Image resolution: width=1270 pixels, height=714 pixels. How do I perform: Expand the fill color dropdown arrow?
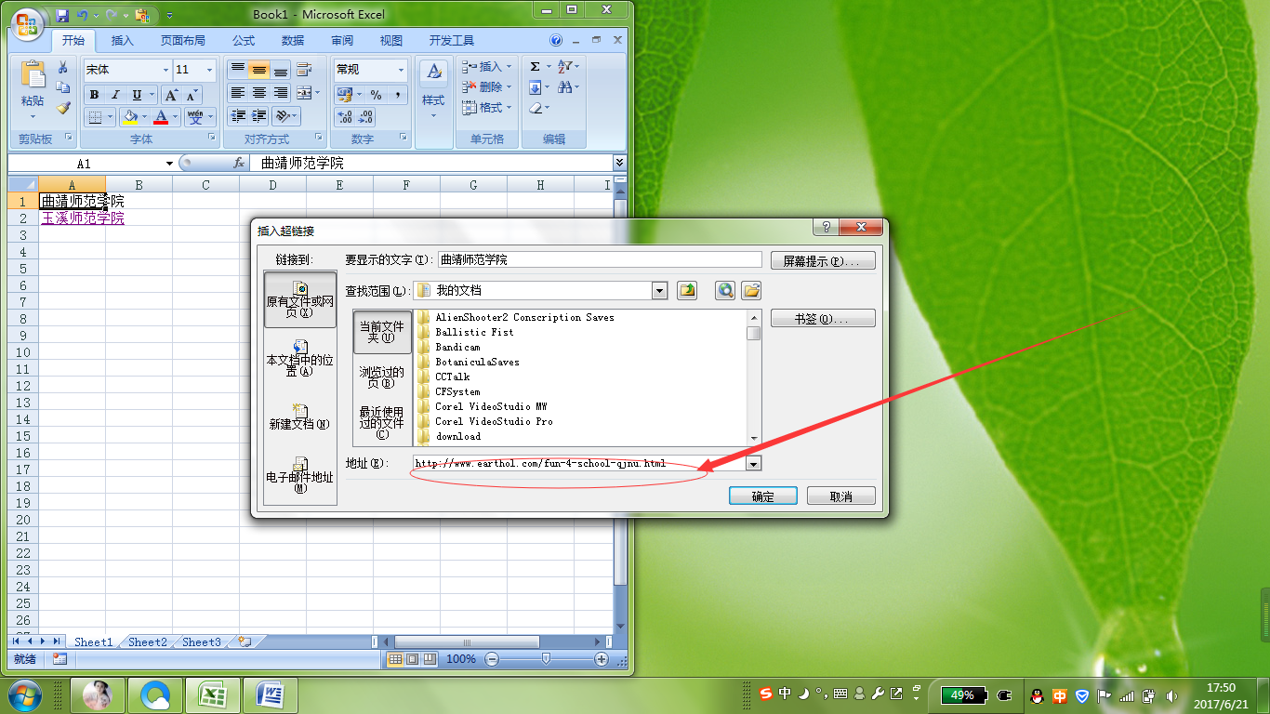144,117
